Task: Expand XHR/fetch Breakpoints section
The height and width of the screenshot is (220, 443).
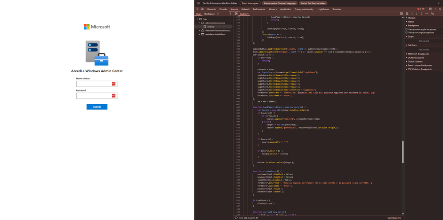Action: point(417,54)
